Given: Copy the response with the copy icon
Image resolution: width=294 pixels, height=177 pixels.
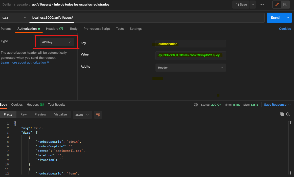Looking at the screenshot, I should [282, 114].
